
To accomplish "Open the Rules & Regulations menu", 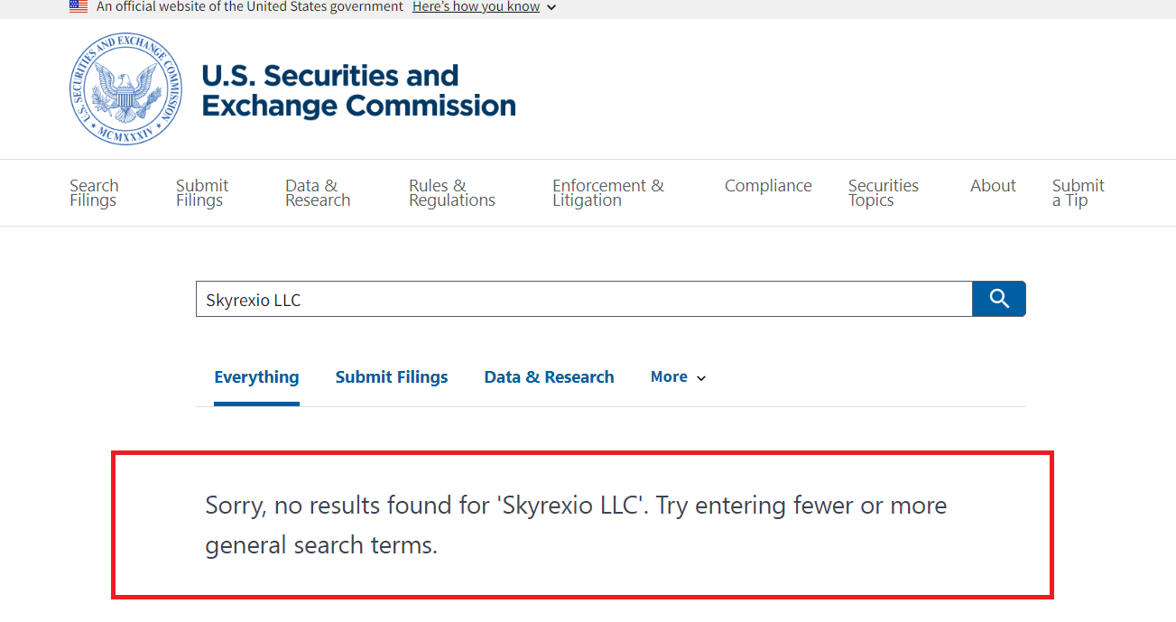I will tap(451, 192).
